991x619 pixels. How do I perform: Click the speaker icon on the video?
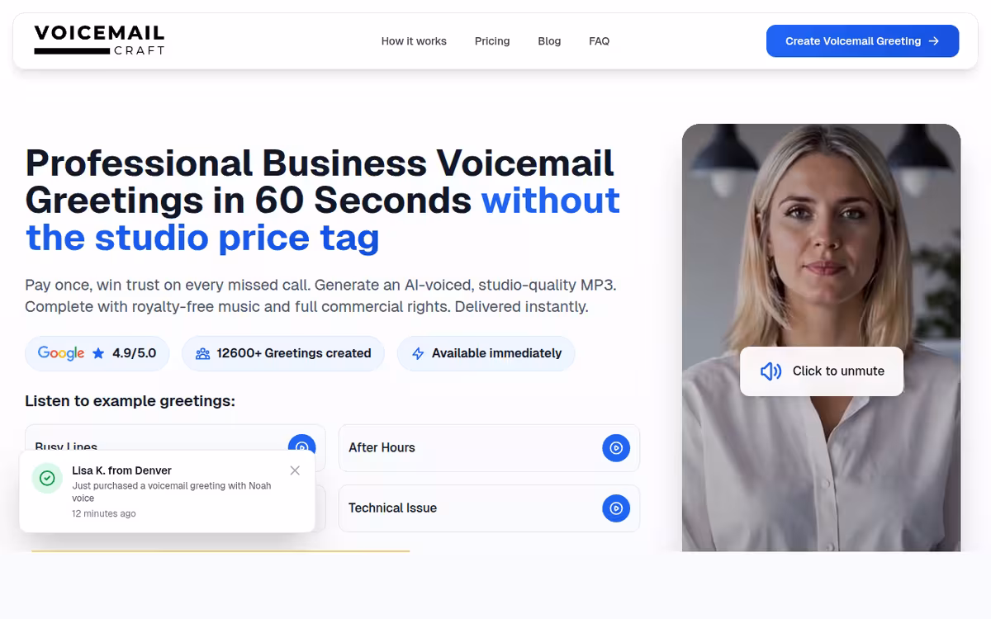coord(771,371)
